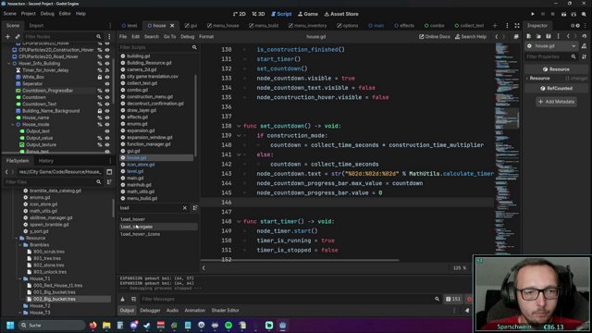Click the Add Metadata button

[557, 102]
